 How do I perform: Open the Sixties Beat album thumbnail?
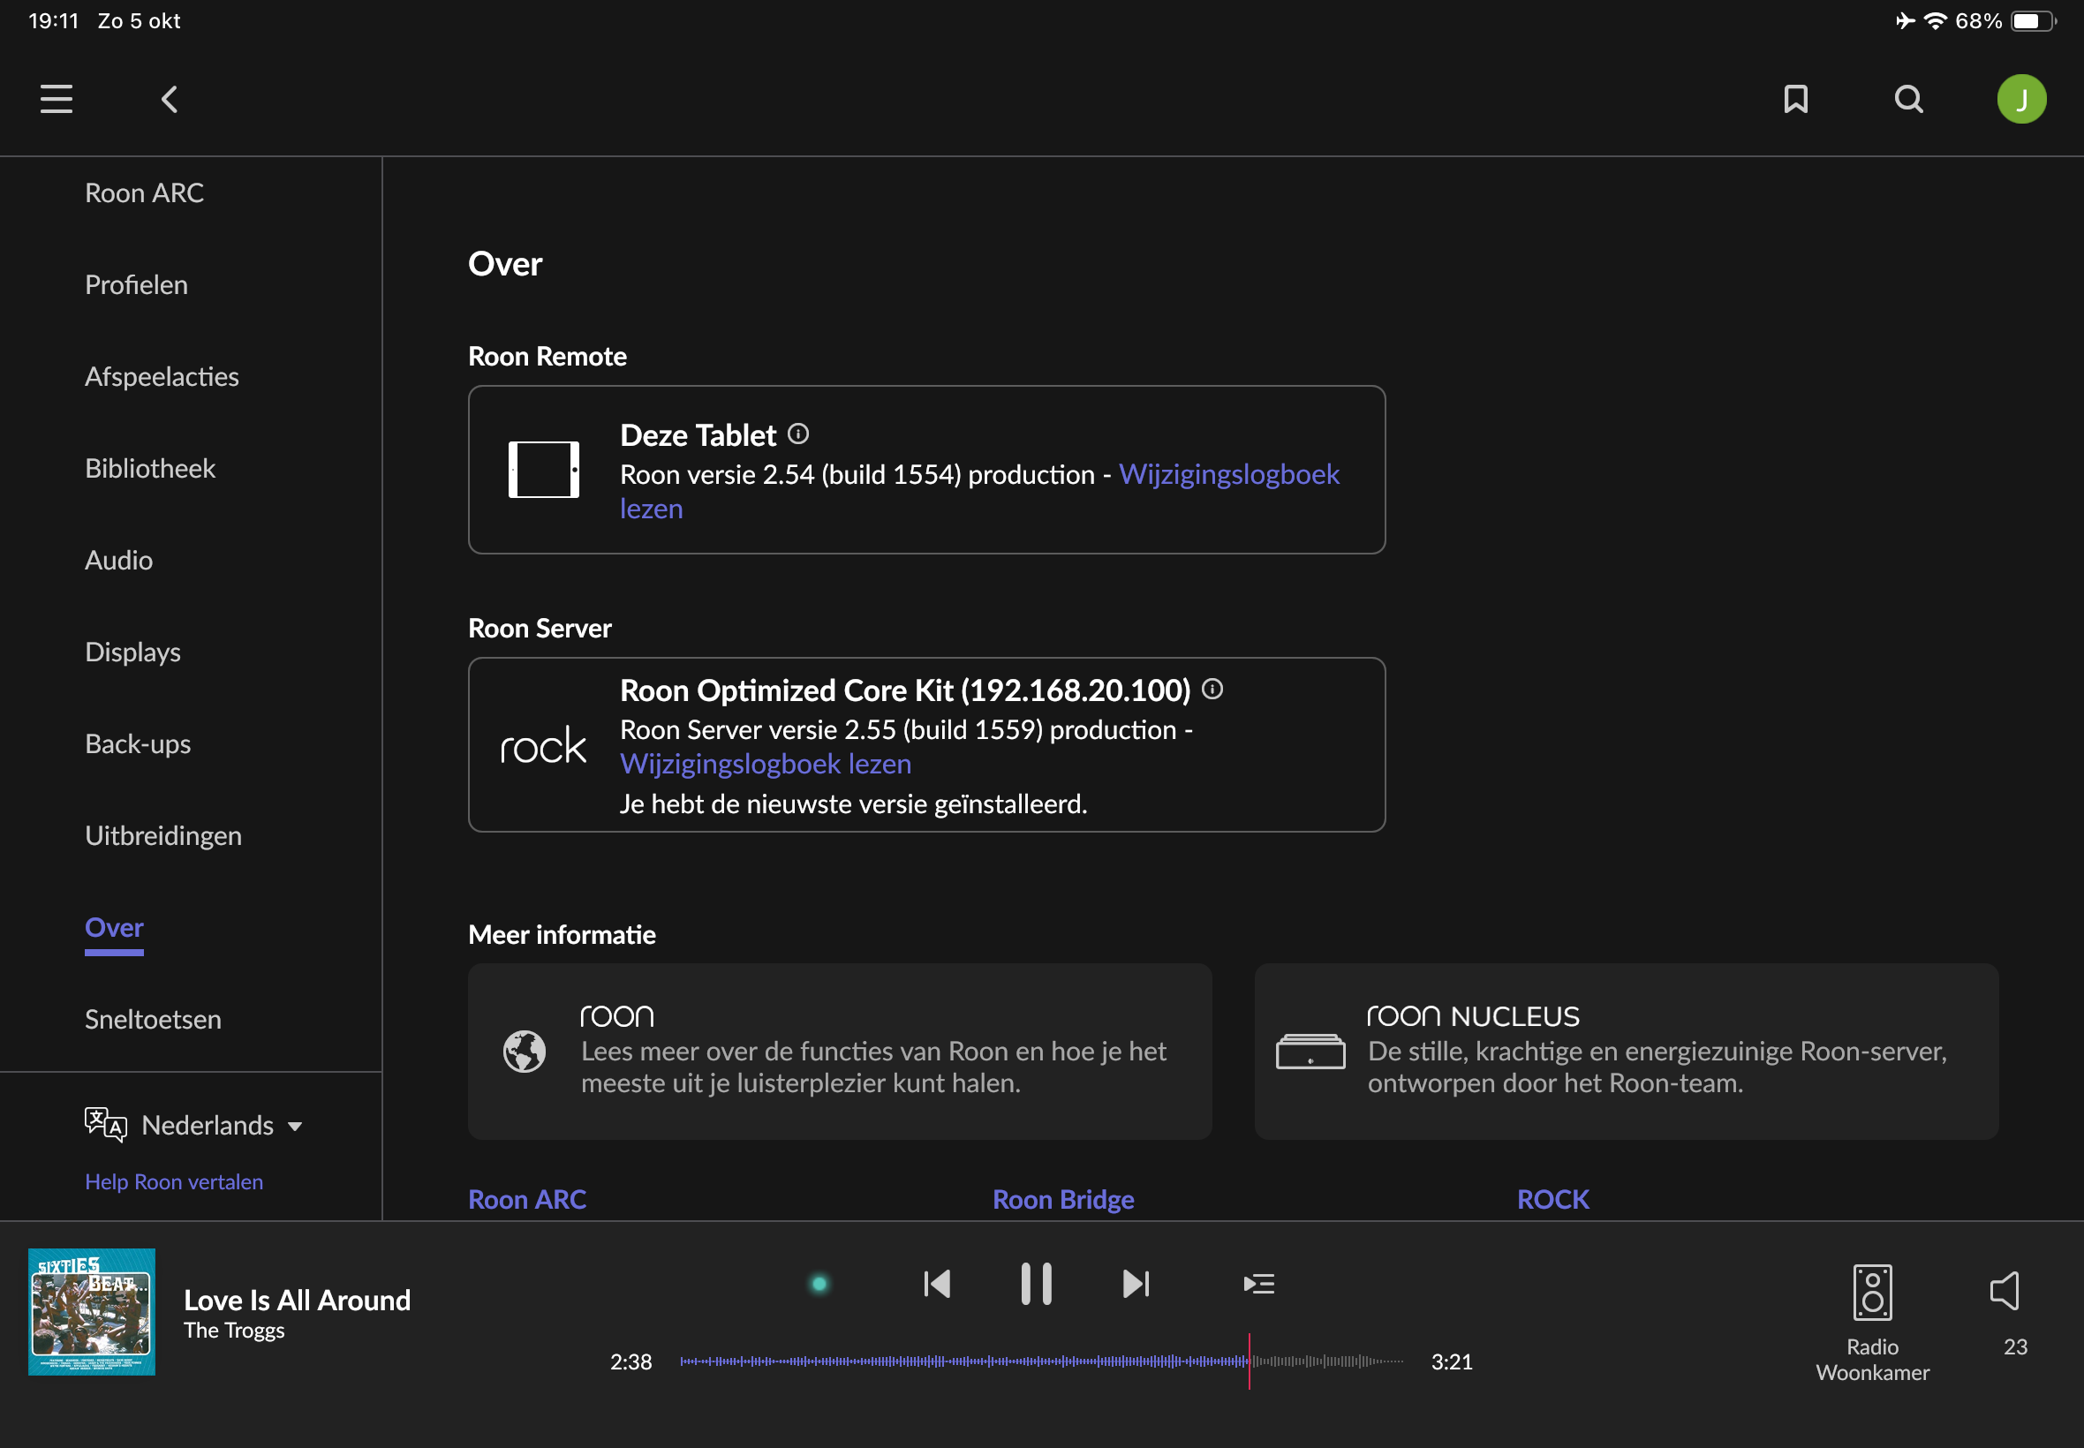[x=92, y=1311]
